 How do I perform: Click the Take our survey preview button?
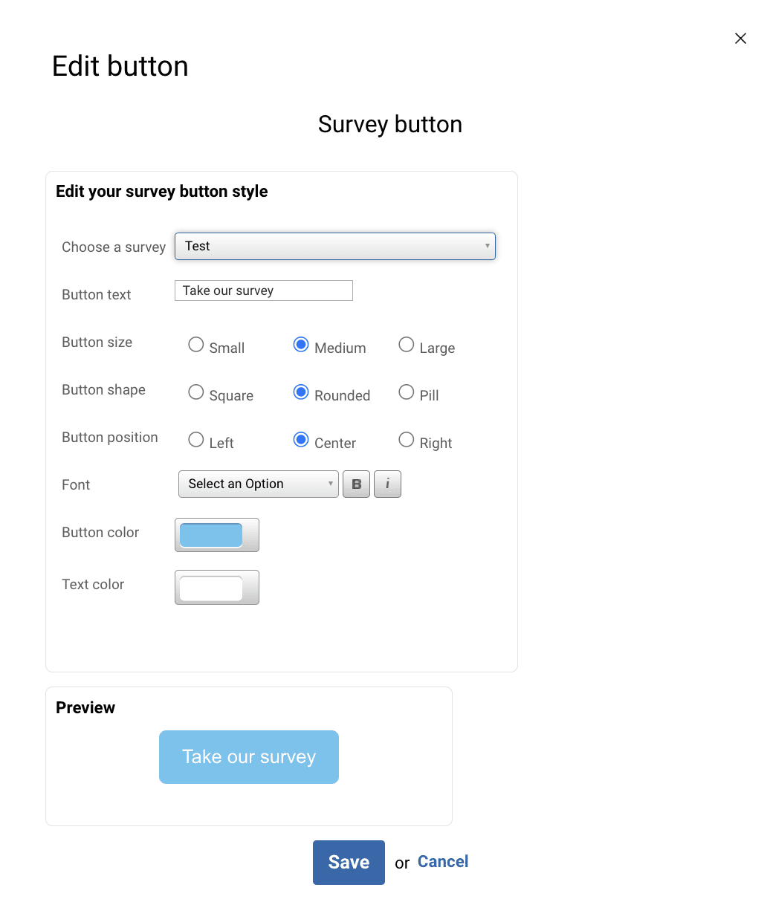pyautogui.click(x=249, y=757)
